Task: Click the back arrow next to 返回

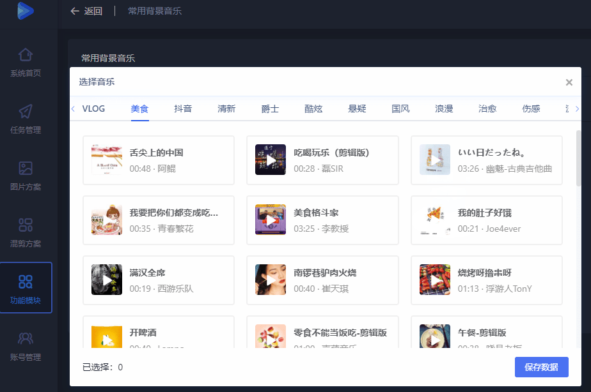Action: [x=75, y=11]
